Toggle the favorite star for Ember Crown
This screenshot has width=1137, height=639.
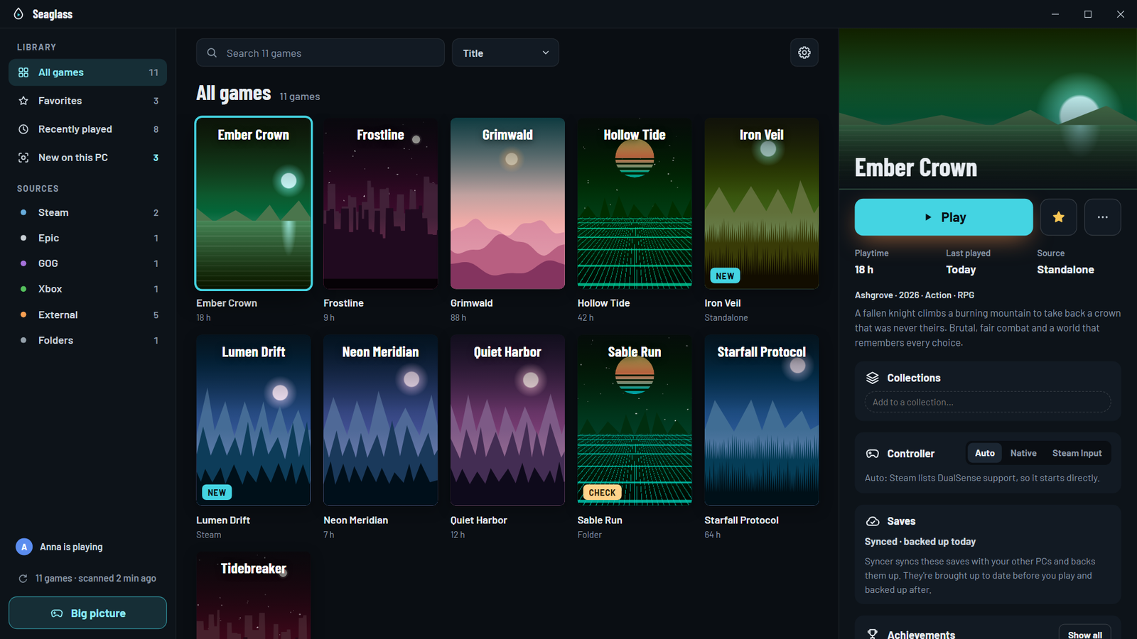point(1058,217)
